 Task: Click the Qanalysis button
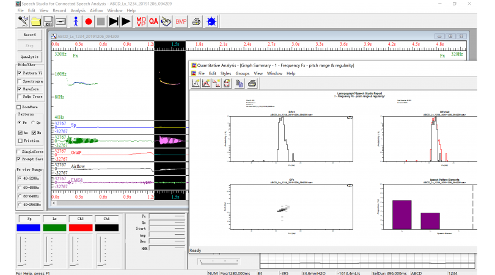(29, 56)
